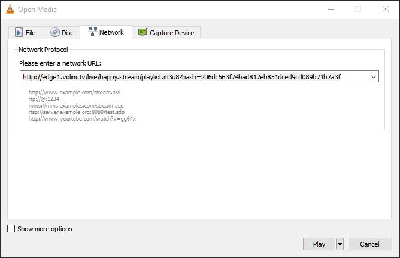Click the Capture Device card icon
Viewport: 400px width, 258px height.
[143, 33]
